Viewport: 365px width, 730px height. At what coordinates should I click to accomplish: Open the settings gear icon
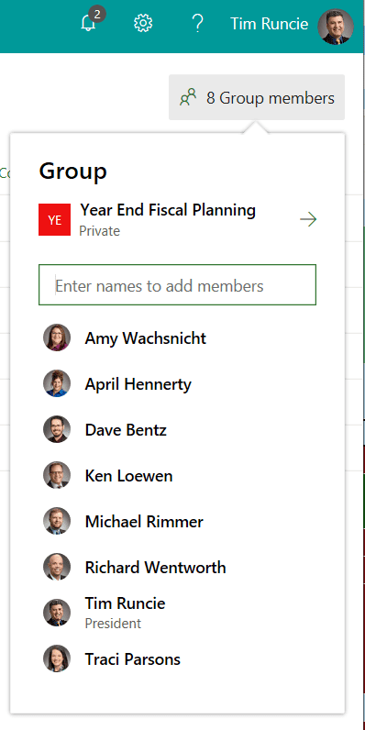coord(143,23)
